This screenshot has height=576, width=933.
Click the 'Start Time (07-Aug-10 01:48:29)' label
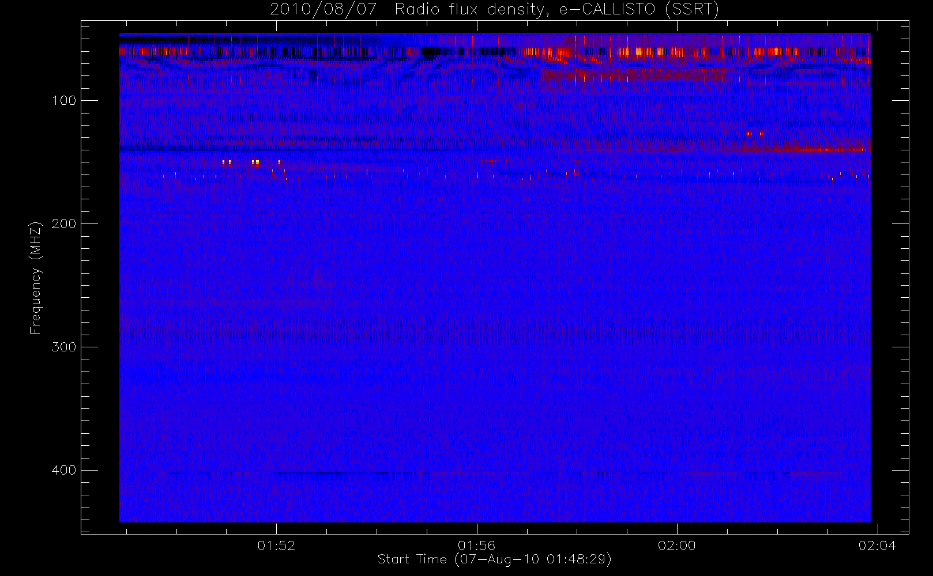[494, 559]
